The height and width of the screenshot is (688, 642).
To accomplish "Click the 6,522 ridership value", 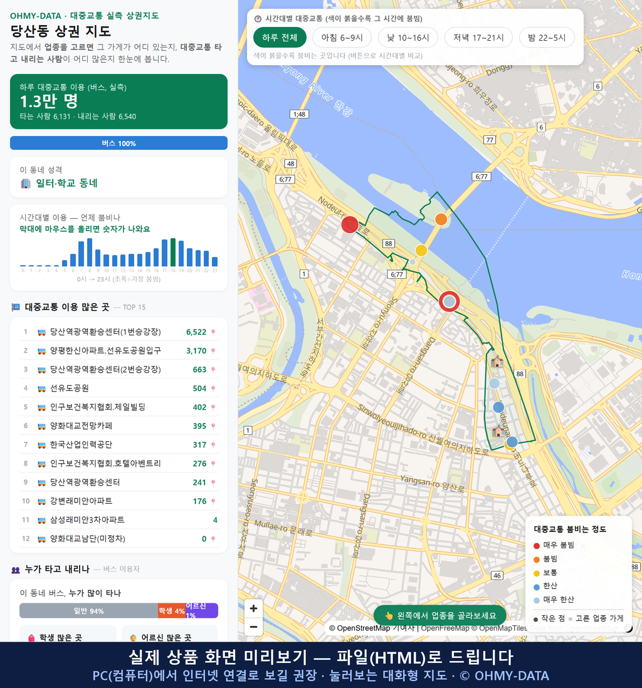I will (x=196, y=332).
